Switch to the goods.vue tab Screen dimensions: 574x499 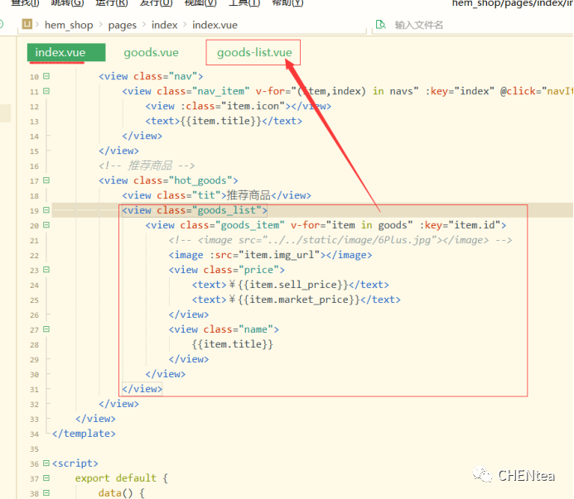tap(151, 53)
